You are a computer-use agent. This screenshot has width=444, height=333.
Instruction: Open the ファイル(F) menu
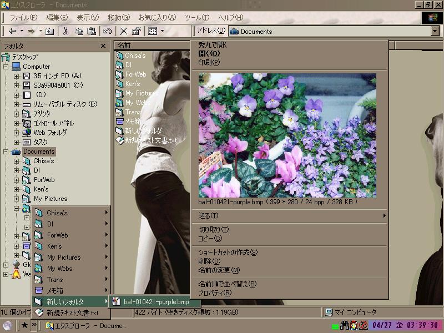(23, 18)
